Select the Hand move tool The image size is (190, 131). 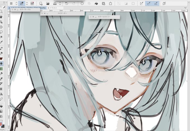tap(1, 17)
